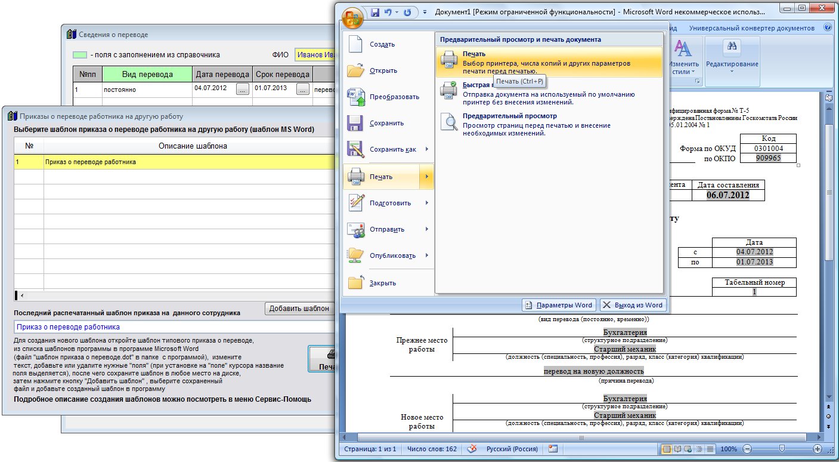Click the macro recording icon in status bar

tap(553, 449)
